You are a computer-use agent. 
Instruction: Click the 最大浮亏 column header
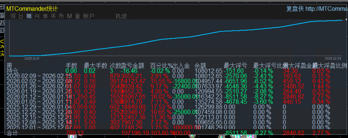pyautogui.click(x=235, y=66)
